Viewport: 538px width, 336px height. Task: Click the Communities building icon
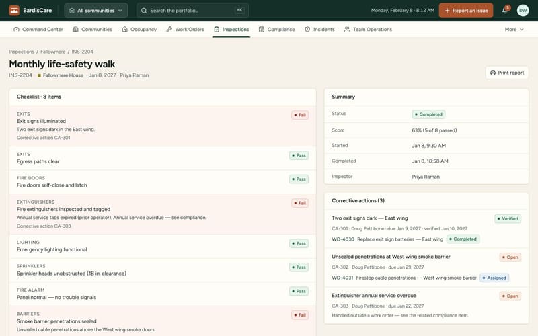click(75, 29)
